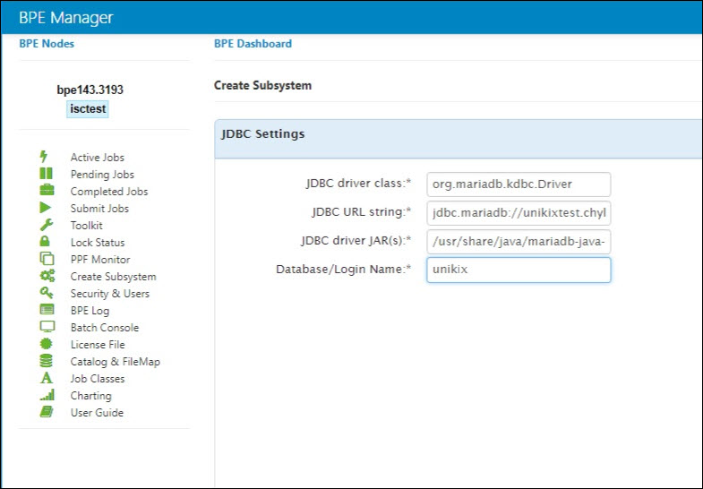Click the BPE Nodes link
Screen dimensions: 703x489
point(47,44)
